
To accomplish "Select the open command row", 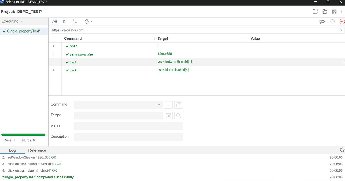I will (197, 46).
